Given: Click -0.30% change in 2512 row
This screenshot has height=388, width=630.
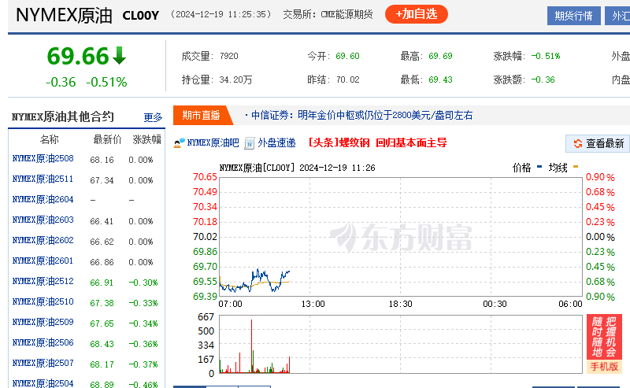Looking at the screenshot, I should tap(143, 283).
